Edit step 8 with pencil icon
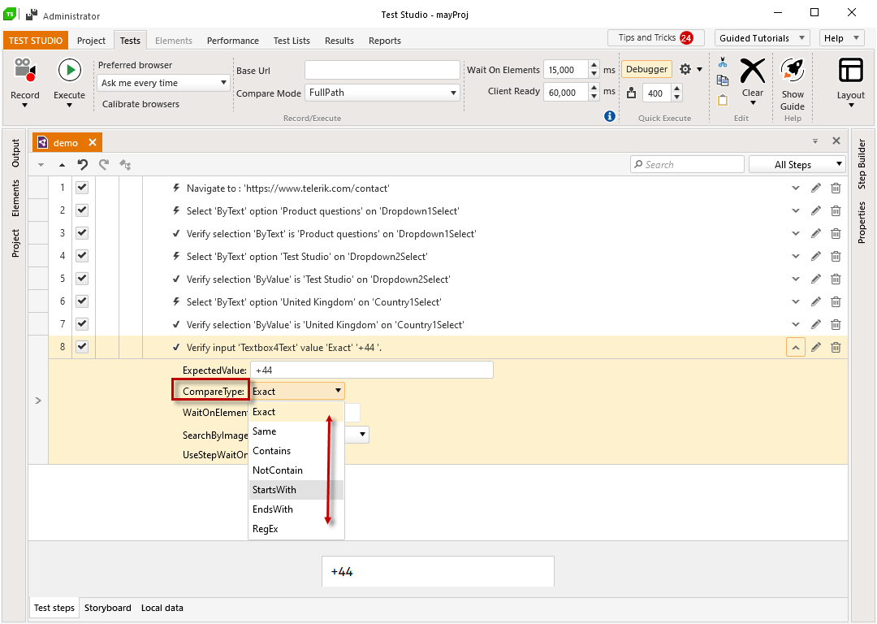 (816, 347)
